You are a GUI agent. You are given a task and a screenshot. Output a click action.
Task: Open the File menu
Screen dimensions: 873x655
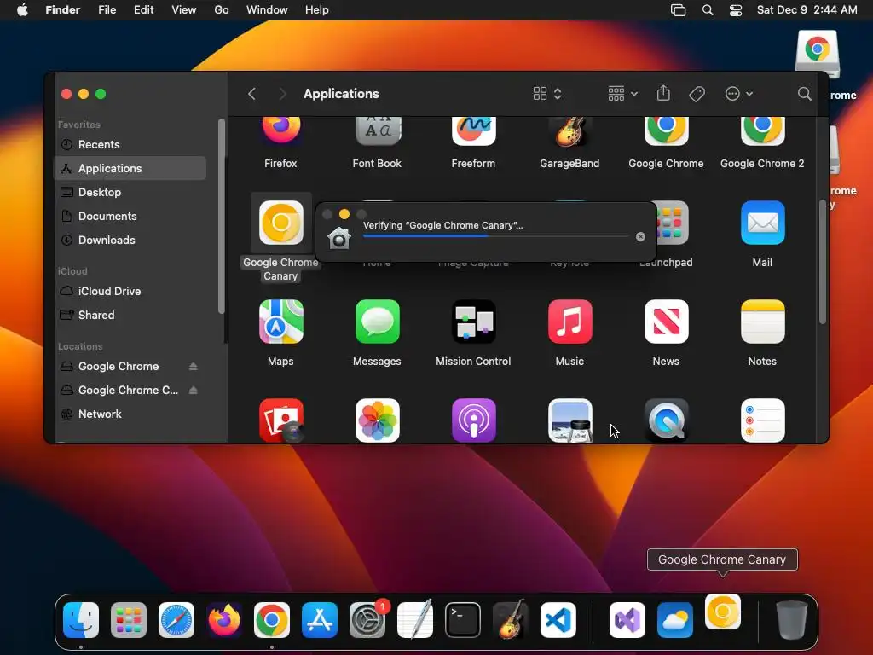107,10
